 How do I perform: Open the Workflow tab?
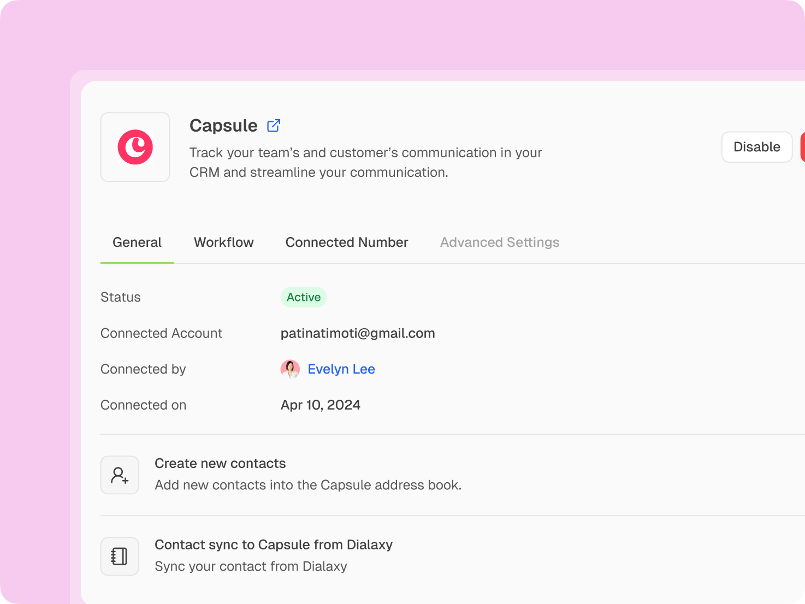pos(224,242)
